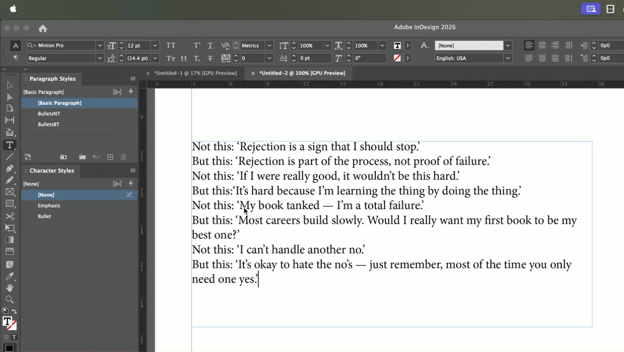Create new paragraph style plus icon
Image resolution: width=624 pixels, height=352 pixels.
(110, 157)
